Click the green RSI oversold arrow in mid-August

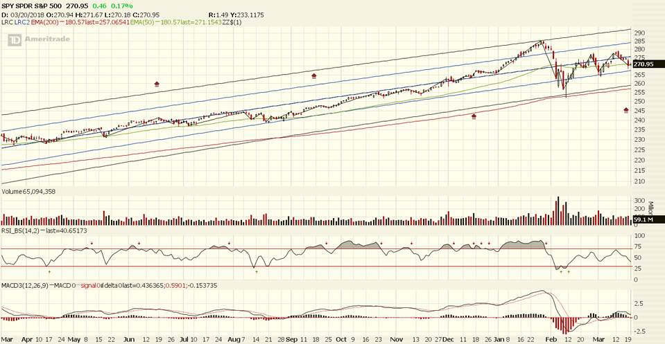pos(257,272)
